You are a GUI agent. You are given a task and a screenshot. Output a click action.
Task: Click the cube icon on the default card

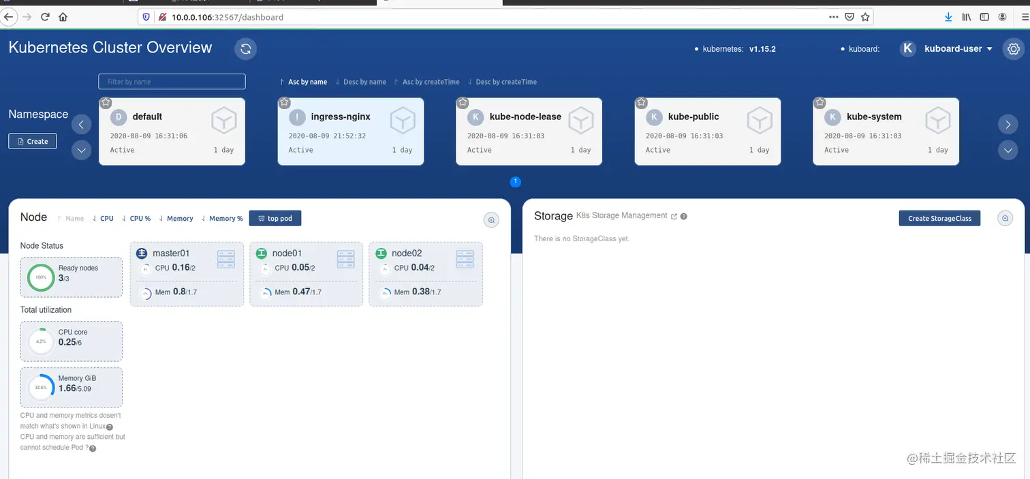[223, 121]
